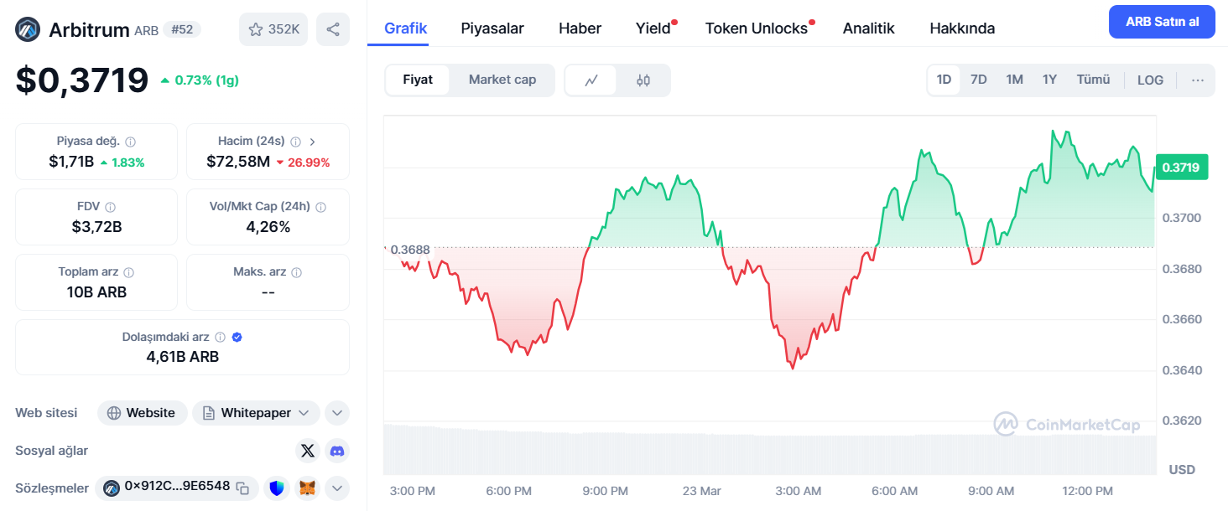Set chart range to 7D
This screenshot has width=1228, height=511.
(979, 80)
